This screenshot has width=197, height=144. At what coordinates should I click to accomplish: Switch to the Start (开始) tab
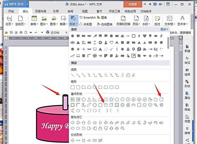pyautogui.click(x=11, y=11)
